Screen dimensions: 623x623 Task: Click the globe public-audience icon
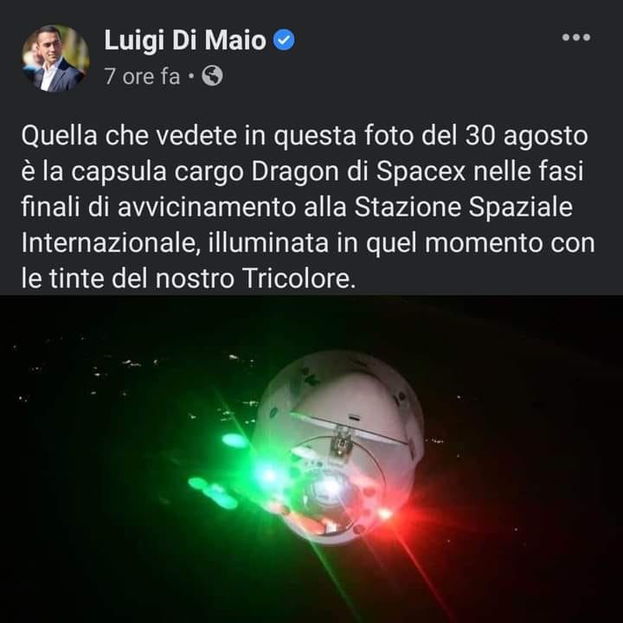click(x=212, y=75)
